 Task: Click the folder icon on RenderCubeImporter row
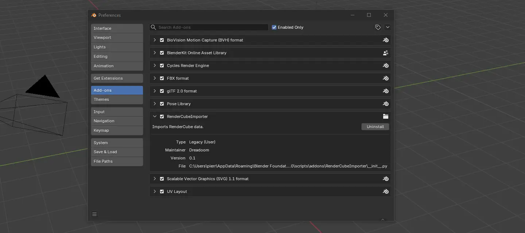[x=386, y=116]
